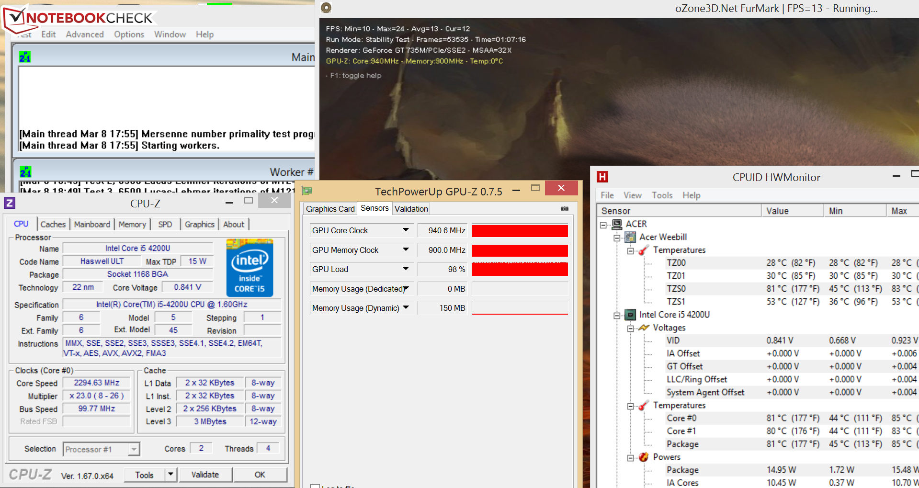Click the CPU-Z OK button

pyautogui.click(x=260, y=474)
